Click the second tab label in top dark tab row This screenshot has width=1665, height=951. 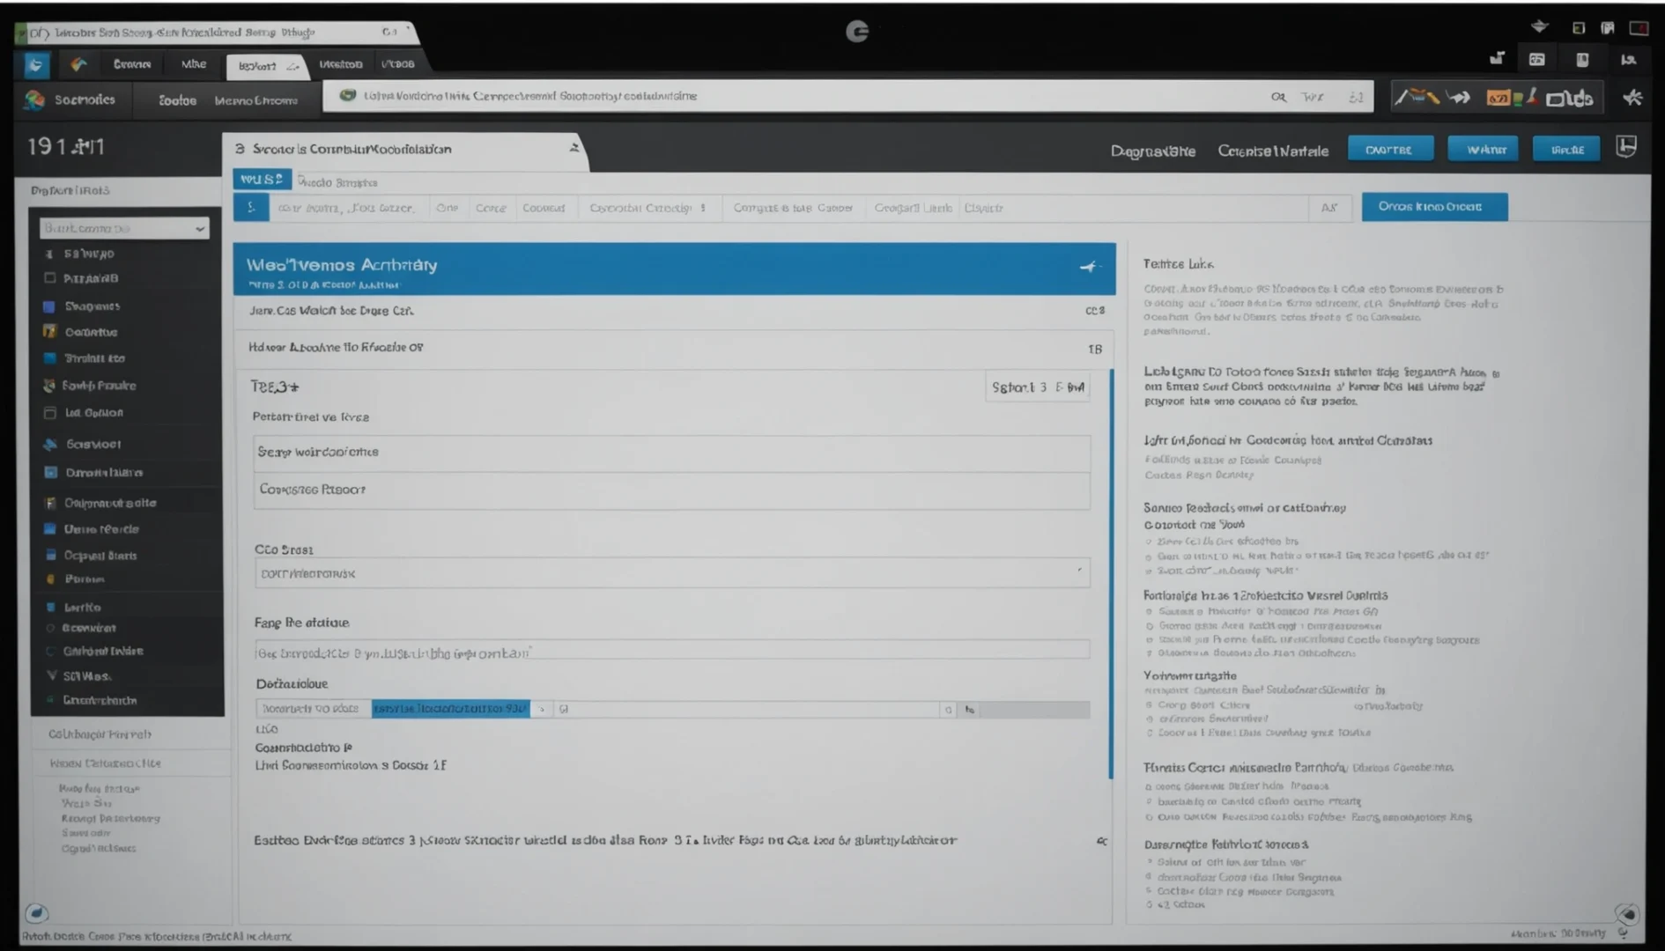coord(194,64)
